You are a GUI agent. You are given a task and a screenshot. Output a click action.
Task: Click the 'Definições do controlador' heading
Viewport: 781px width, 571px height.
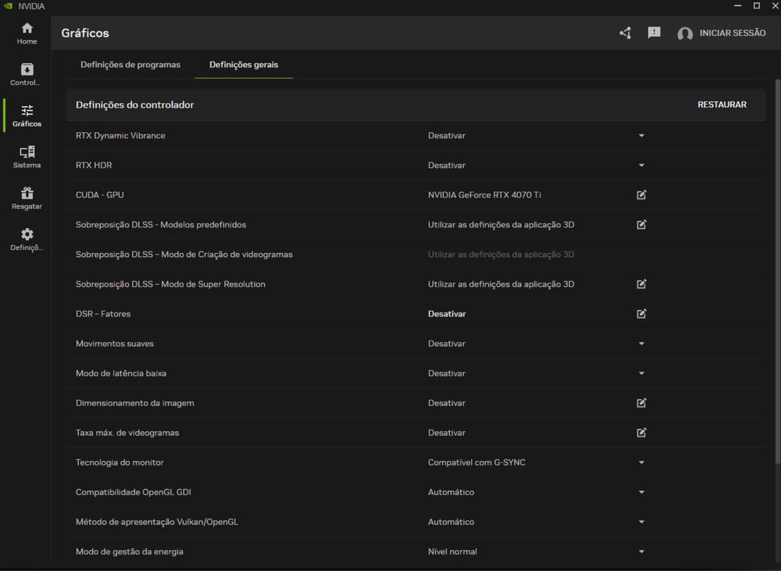coord(134,105)
